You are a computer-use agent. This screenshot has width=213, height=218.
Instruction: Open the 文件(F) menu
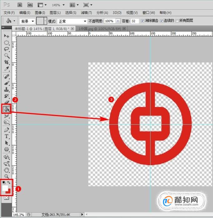9,13
